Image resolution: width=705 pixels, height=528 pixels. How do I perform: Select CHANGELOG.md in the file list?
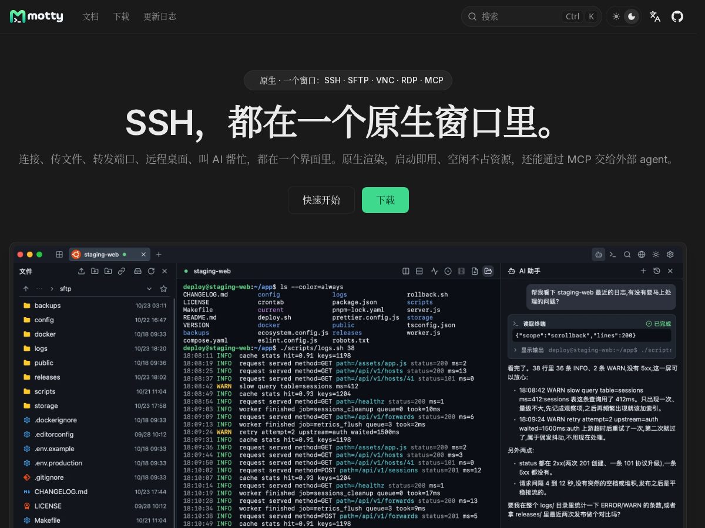pyautogui.click(x=95, y=492)
